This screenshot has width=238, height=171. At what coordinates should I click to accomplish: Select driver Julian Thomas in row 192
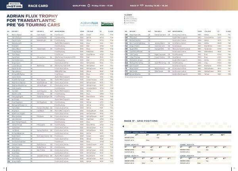134,57
